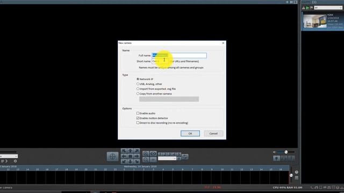Viewport: 344px width, 193px height.
Task: Select Import from exported .reg file option
Action: coord(138,89)
